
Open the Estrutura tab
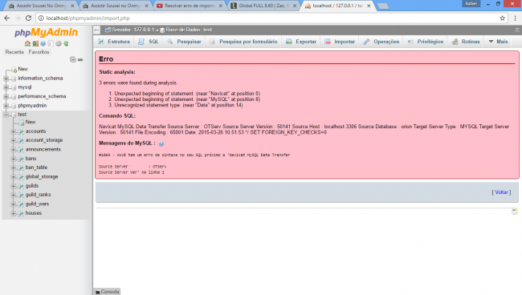(114, 42)
